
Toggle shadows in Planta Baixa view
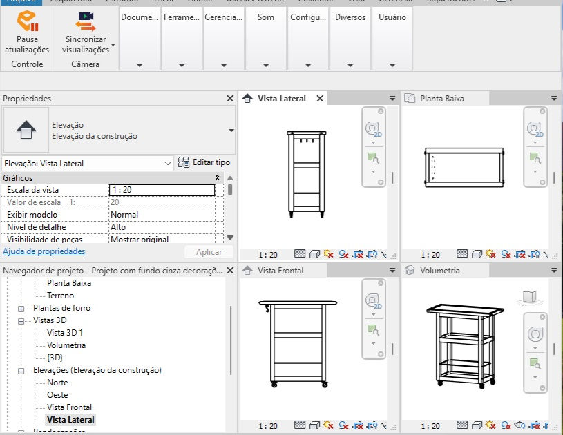point(506,254)
